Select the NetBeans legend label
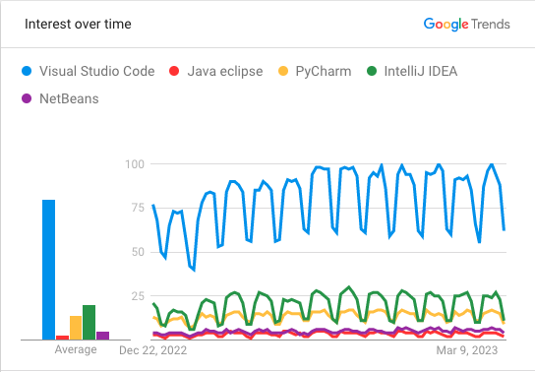Image resolution: width=535 pixels, height=372 pixels. click(x=69, y=98)
